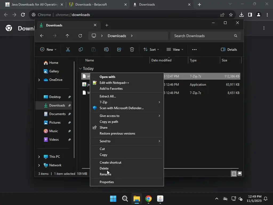
Task: Expand Network in navigation pane
Action: click(x=39, y=165)
